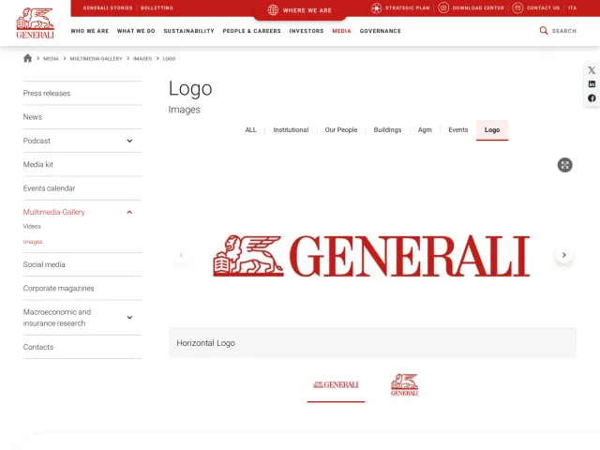Click the Download Center icon
The height and width of the screenshot is (450, 600).
coord(443,7)
